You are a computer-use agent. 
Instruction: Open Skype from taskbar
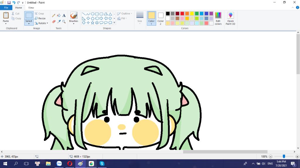102,164
